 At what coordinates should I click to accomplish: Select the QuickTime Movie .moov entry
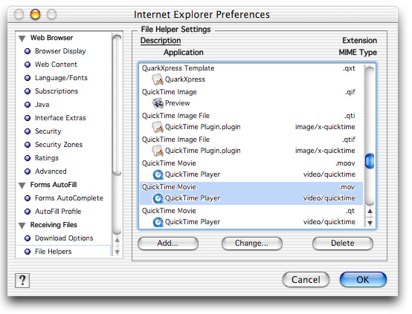tap(251, 169)
